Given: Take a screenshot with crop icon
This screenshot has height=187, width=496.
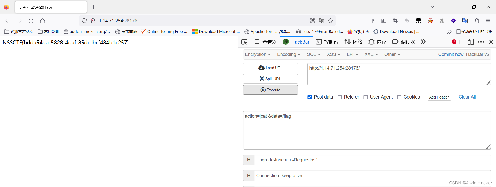Looking at the screenshot, I should coord(395,21).
